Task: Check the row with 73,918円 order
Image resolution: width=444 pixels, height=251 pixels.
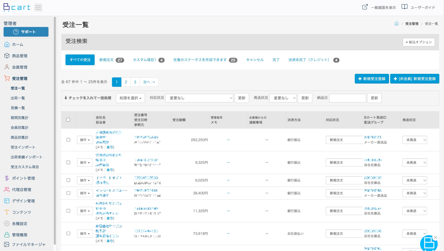Action: click(68, 234)
